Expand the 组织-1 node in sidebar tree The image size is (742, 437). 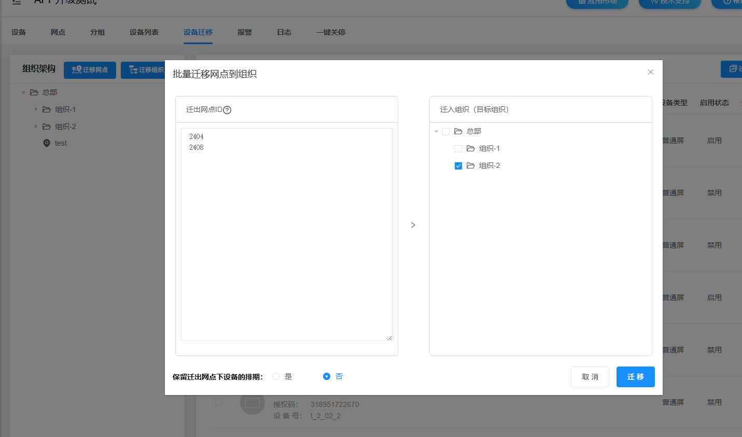point(36,109)
